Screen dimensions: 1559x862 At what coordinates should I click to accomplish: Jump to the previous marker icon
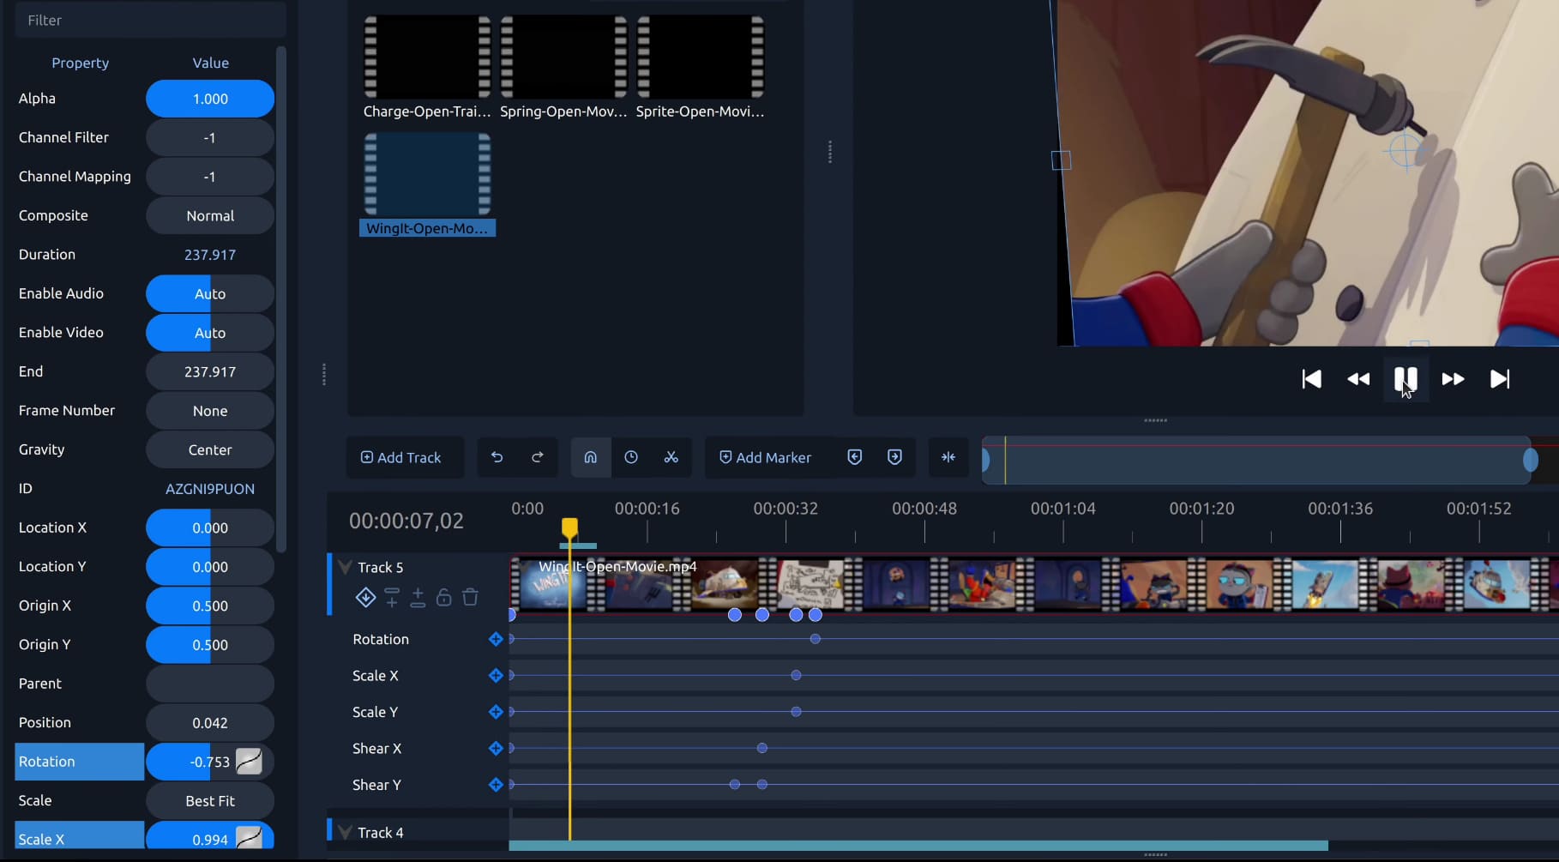854,457
